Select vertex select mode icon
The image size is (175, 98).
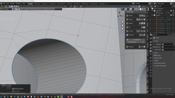point(14,9)
